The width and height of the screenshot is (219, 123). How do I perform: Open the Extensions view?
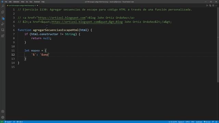(3, 36)
